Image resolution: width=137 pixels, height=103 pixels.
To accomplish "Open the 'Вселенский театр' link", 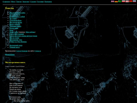I will 16,45.
